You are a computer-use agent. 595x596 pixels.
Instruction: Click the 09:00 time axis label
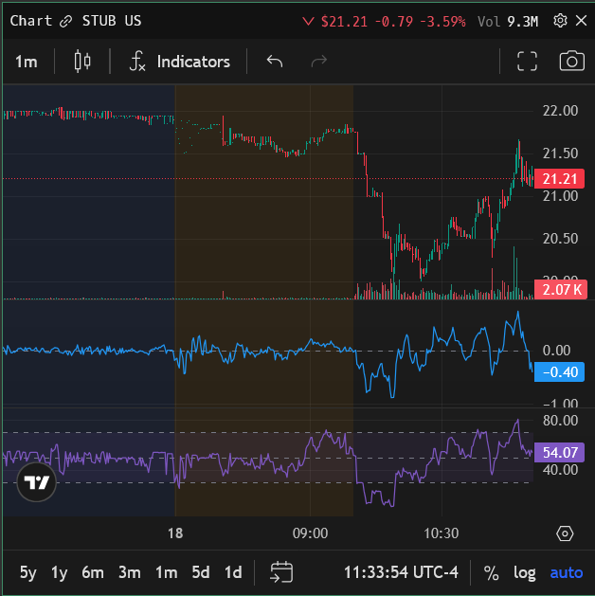[x=310, y=533]
